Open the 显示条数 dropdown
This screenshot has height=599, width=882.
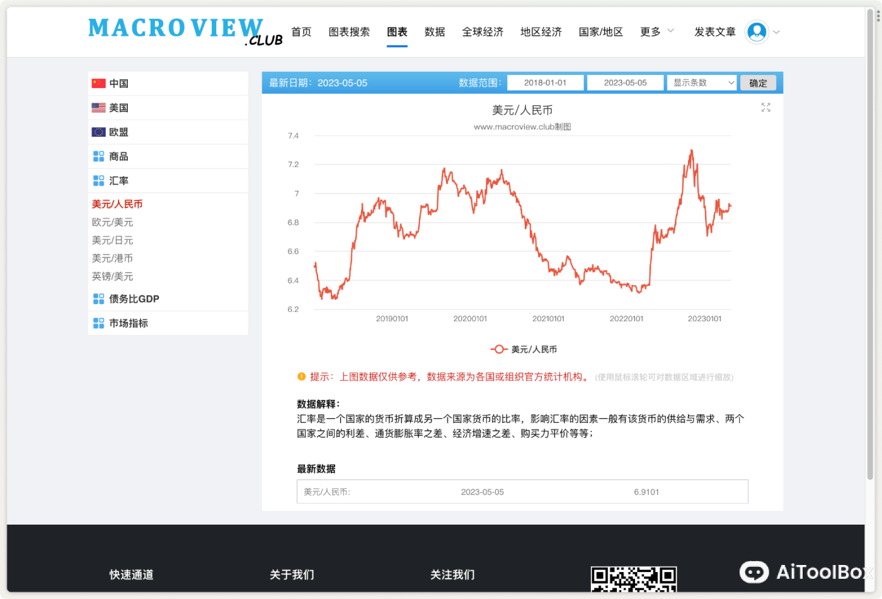[701, 82]
